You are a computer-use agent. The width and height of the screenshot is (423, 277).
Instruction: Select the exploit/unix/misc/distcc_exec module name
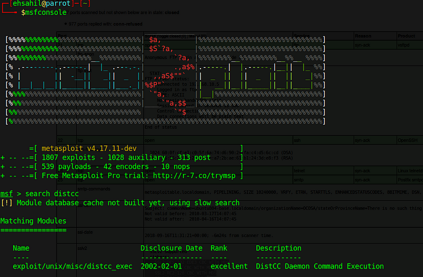(x=72, y=266)
